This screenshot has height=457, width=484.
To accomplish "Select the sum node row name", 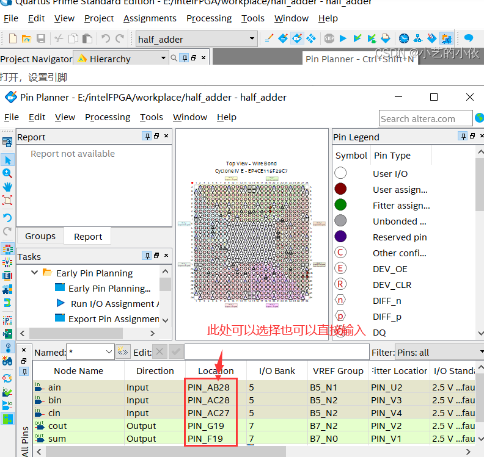I will pyautogui.click(x=57, y=439).
